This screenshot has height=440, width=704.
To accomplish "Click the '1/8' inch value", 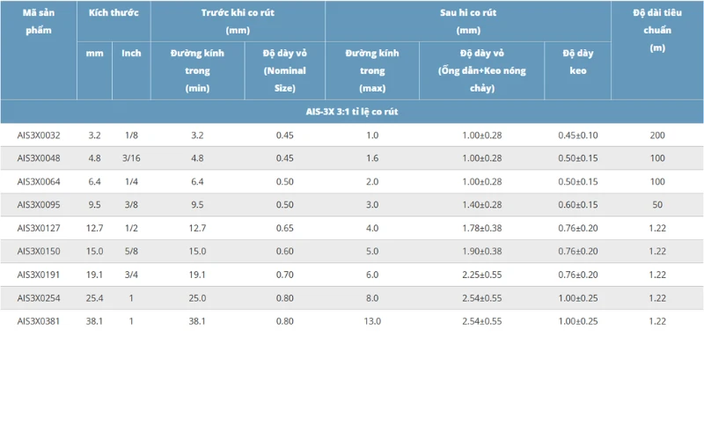I will pos(131,136).
